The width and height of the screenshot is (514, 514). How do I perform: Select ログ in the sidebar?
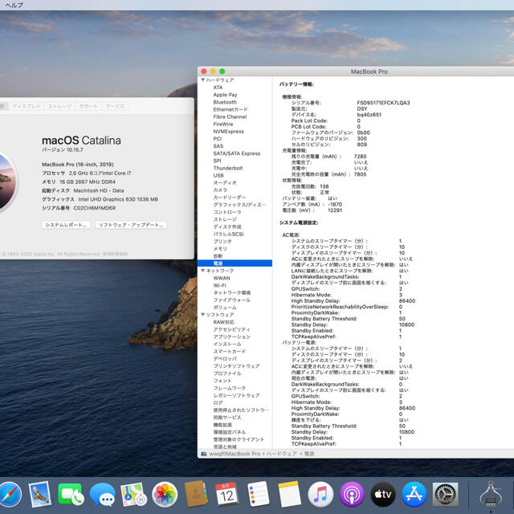click(x=218, y=402)
